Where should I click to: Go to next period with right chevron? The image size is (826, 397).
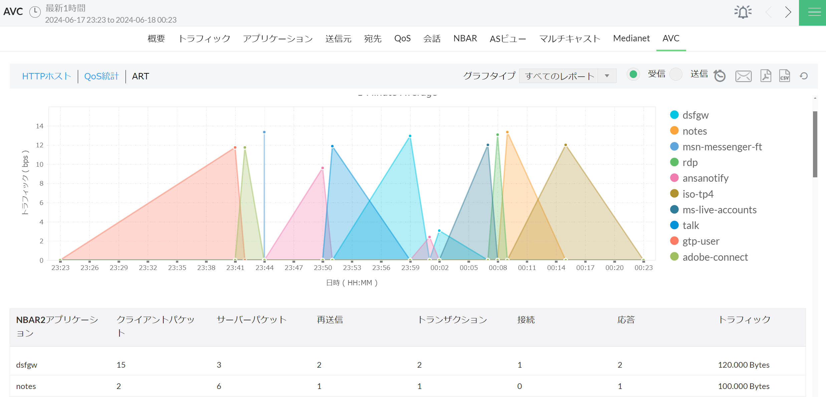coord(788,12)
